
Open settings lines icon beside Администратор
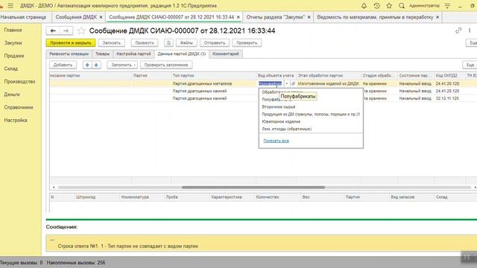(447, 6)
